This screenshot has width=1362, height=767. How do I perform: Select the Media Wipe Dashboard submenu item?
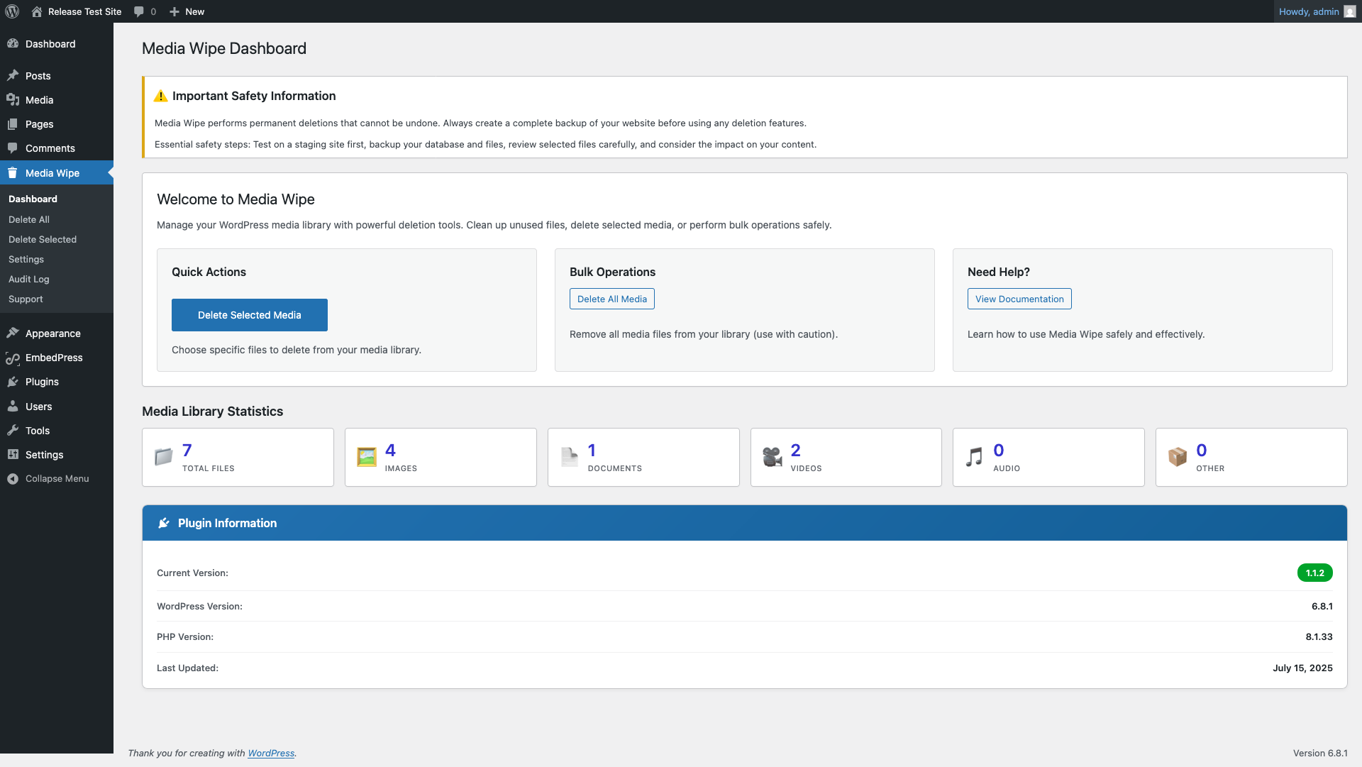point(33,199)
